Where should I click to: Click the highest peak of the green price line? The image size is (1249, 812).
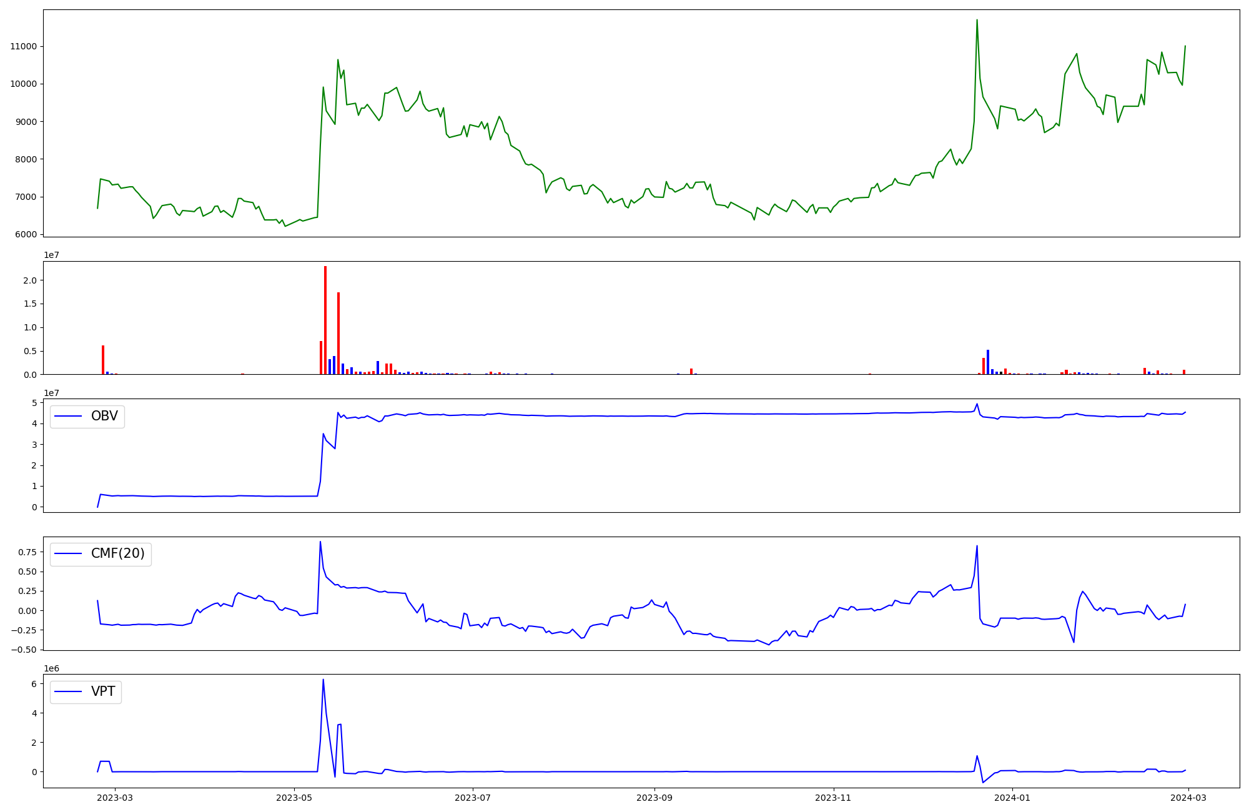[x=977, y=21]
